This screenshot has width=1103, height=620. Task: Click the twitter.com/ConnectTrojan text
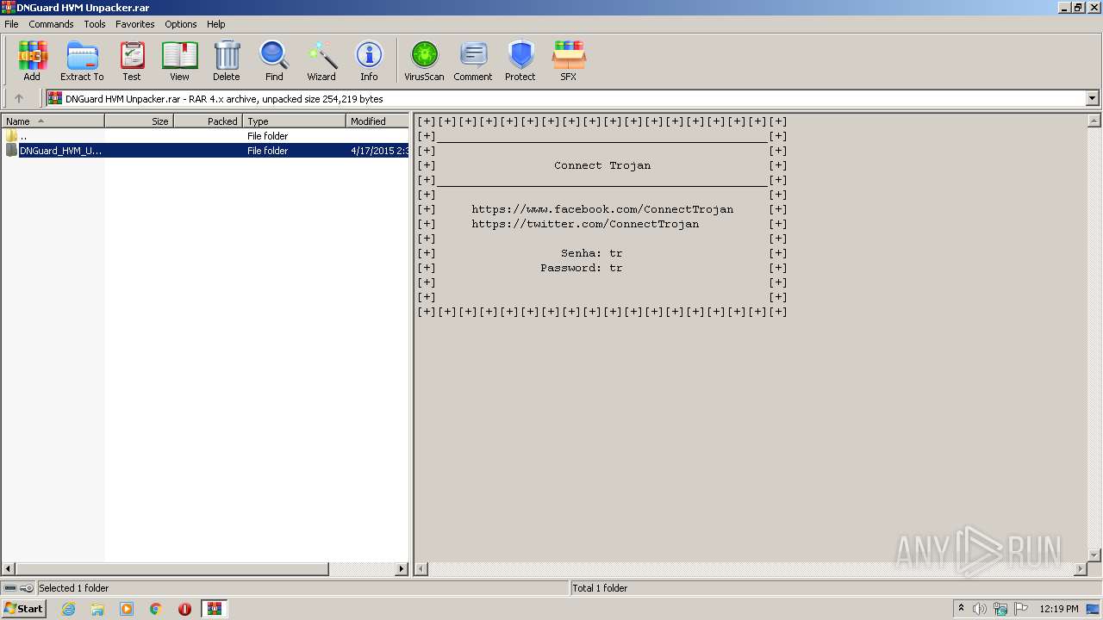(x=585, y=224)
